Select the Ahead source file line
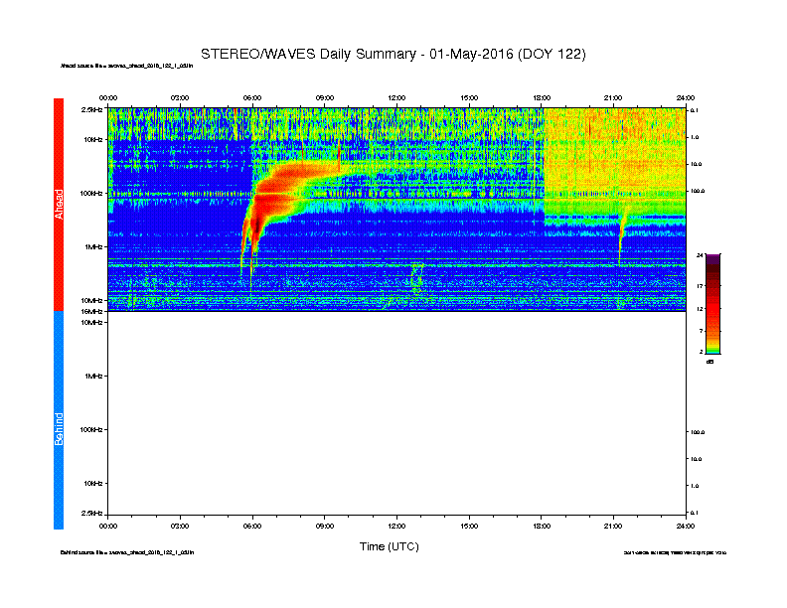Viewport: 787px width, 608px height. click(126, 66)
